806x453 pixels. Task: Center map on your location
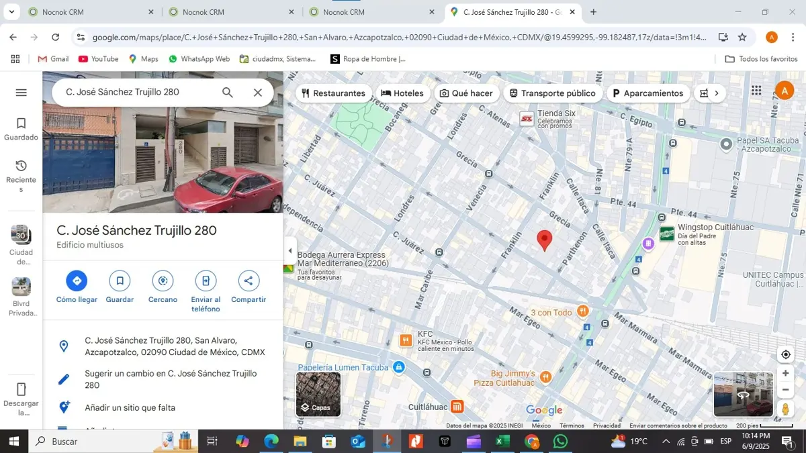click(785, 354)
